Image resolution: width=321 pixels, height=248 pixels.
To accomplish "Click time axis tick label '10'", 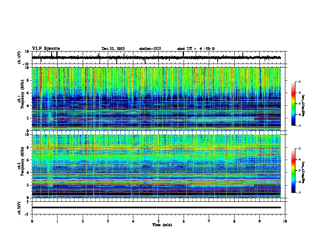I will pyautogui.click(x=285, y=221).
